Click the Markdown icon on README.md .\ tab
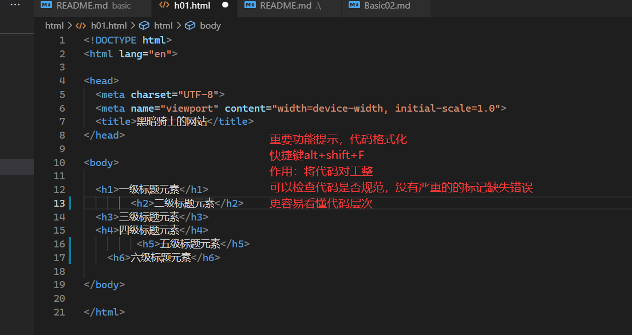 250,6
